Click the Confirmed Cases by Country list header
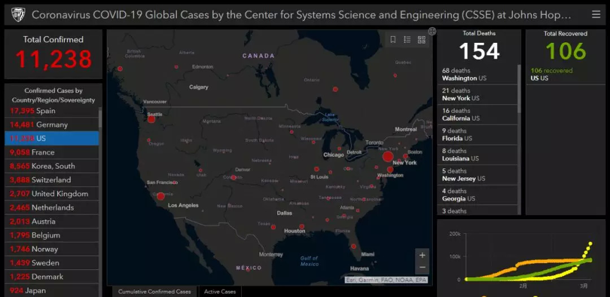Viewport: 610px width, 297px height. (53, 95)
